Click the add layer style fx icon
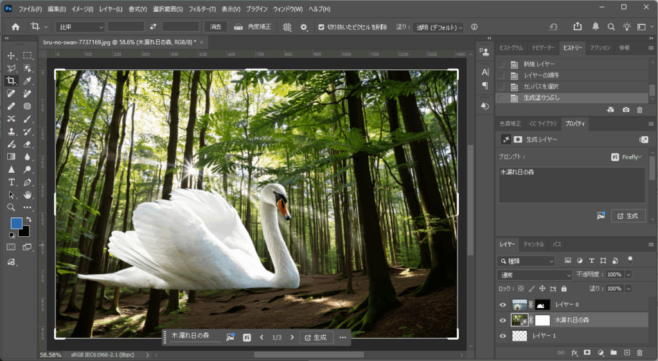 pyautogui.click(x=574, y=353)
